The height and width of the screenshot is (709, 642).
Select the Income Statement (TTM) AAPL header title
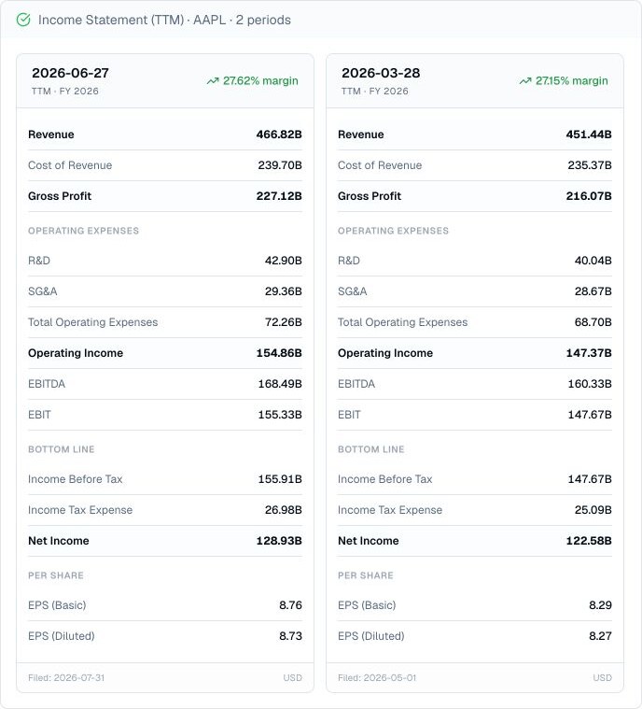(164, 20)
